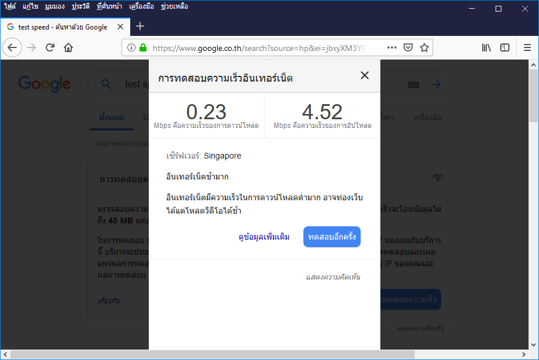This screenshot has width=539, height=360.
Task: Click the vertical scrollbar up arrow
Action: 534,65
